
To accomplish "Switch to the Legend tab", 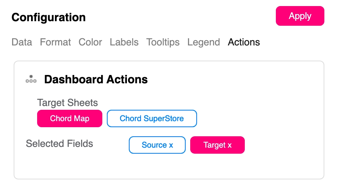I will (x=203, y=42).
